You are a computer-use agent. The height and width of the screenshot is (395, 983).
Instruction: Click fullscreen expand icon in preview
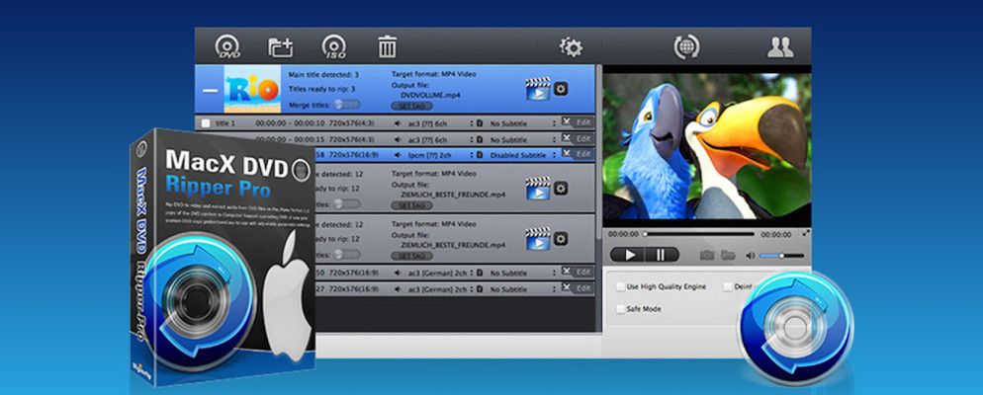pyautogui.click(x=806, y=233)
